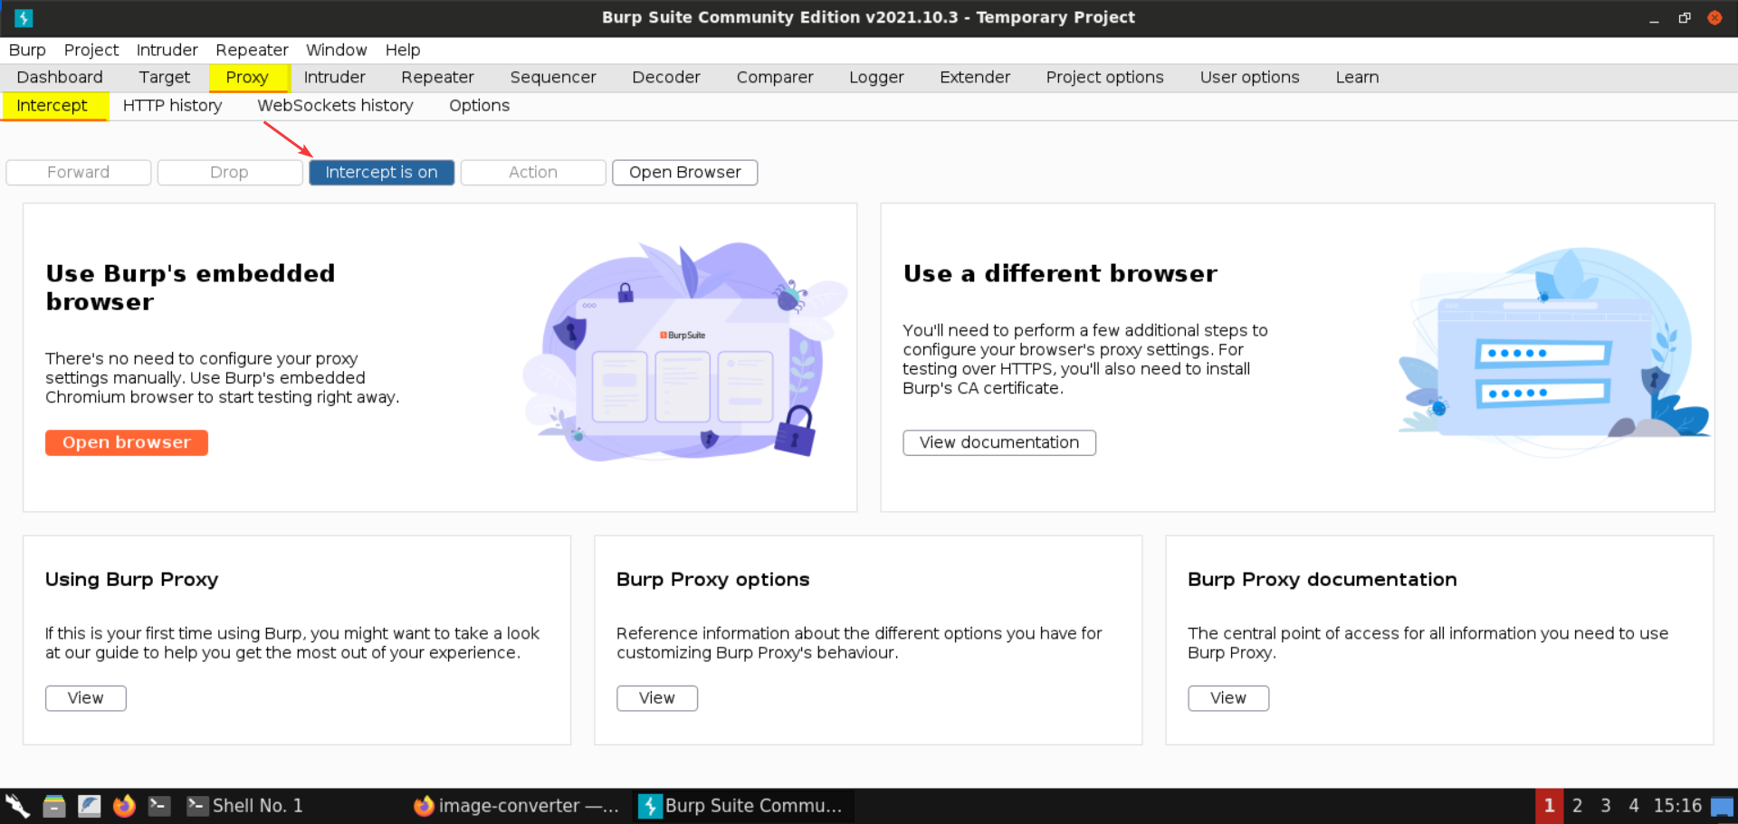
Task: Open the User options tab
Action: [x=1249, y=77]
